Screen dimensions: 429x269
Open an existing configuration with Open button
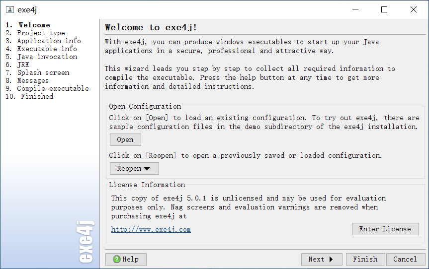[125, 139]
